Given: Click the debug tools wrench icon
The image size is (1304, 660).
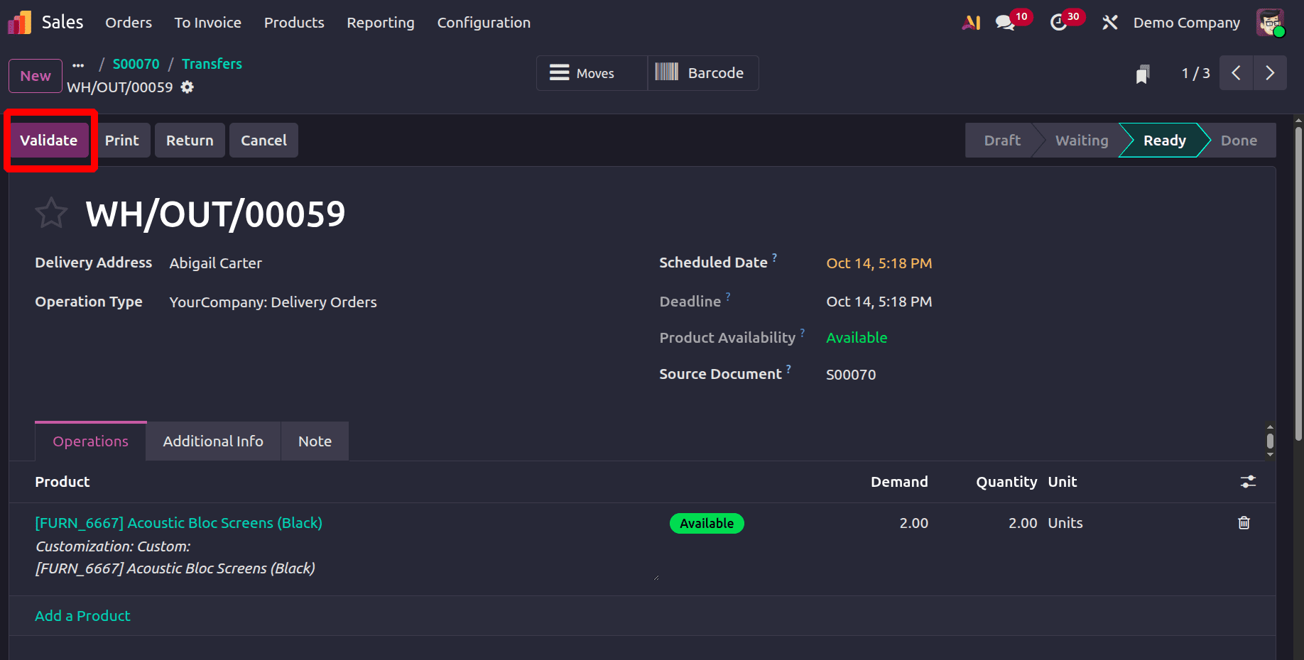Looking at the screenshot, I should pyautogui.click(x=1109, y=23).
